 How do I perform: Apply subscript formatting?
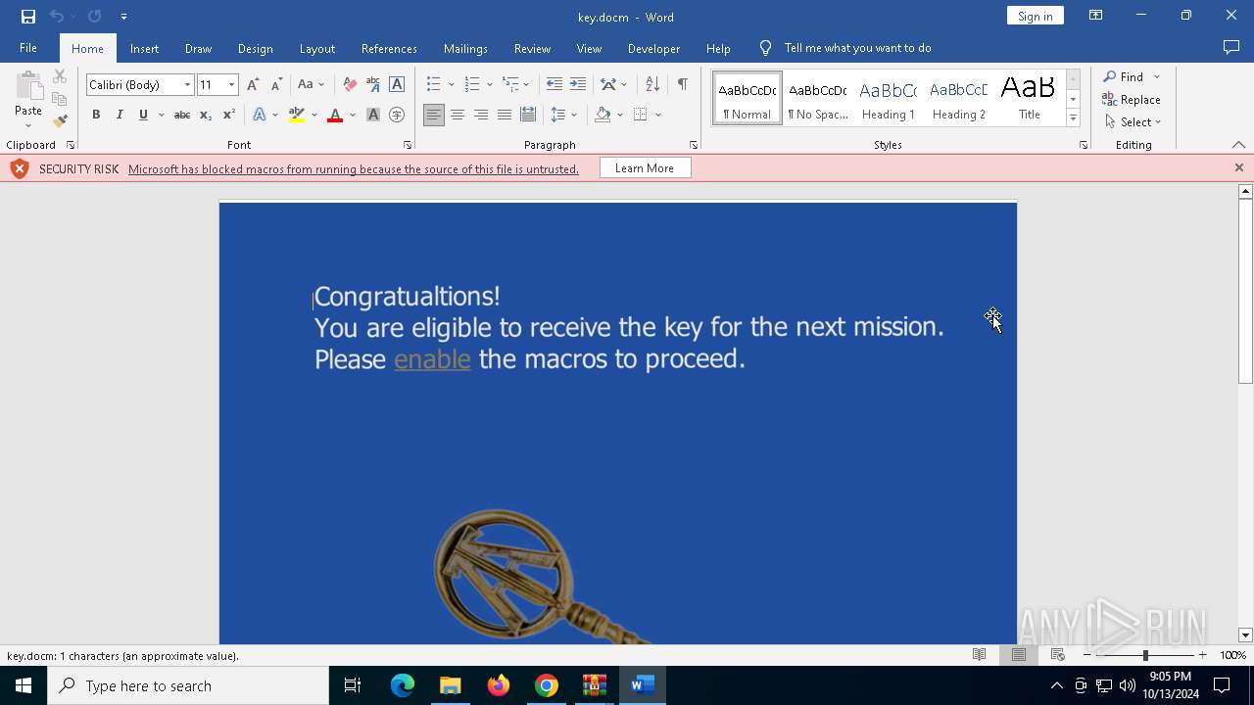click(x=205, y=115)
